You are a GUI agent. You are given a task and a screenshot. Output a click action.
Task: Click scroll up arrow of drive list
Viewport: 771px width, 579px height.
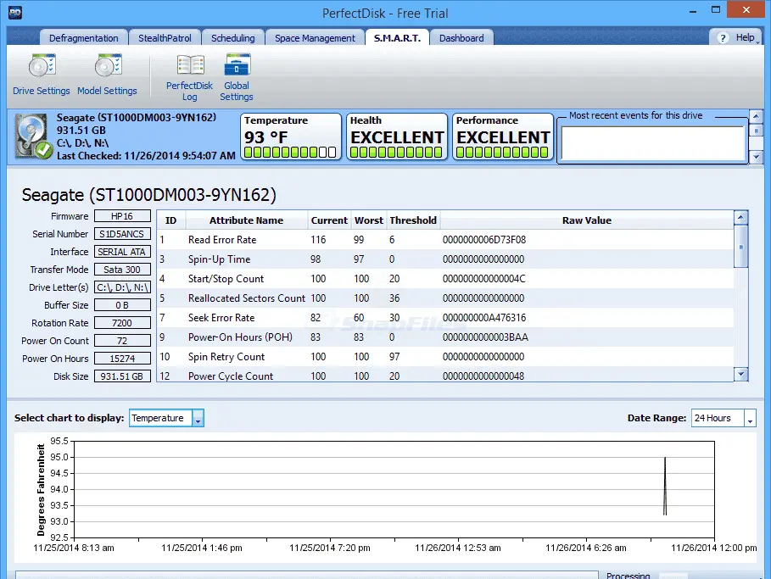pos(756,116)
